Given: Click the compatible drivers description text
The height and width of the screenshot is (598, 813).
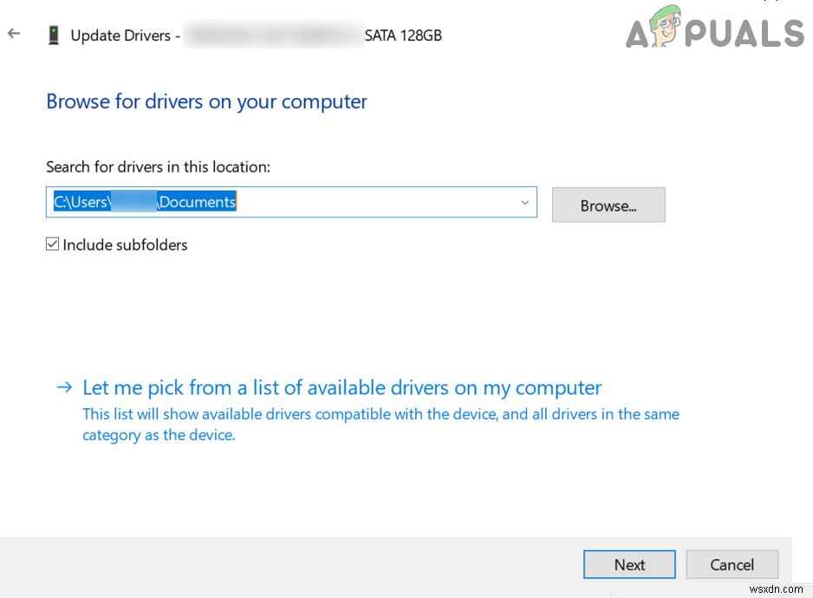Looking at the screenshot, I should tap(380, 425).
